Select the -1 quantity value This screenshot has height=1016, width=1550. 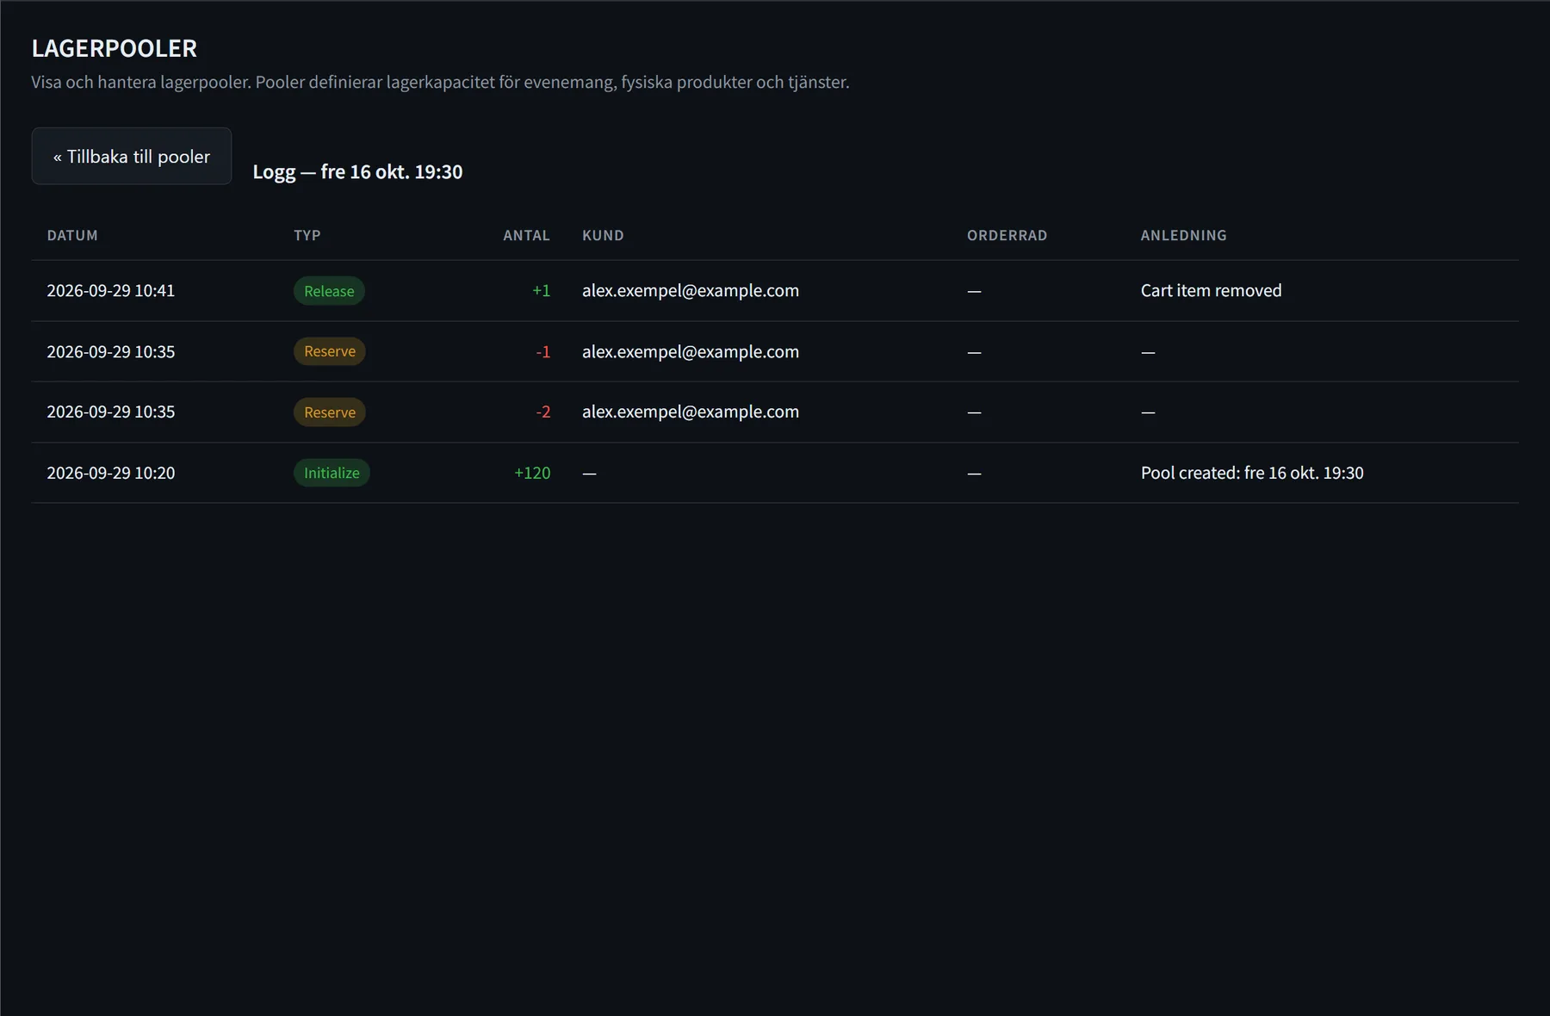542,352
